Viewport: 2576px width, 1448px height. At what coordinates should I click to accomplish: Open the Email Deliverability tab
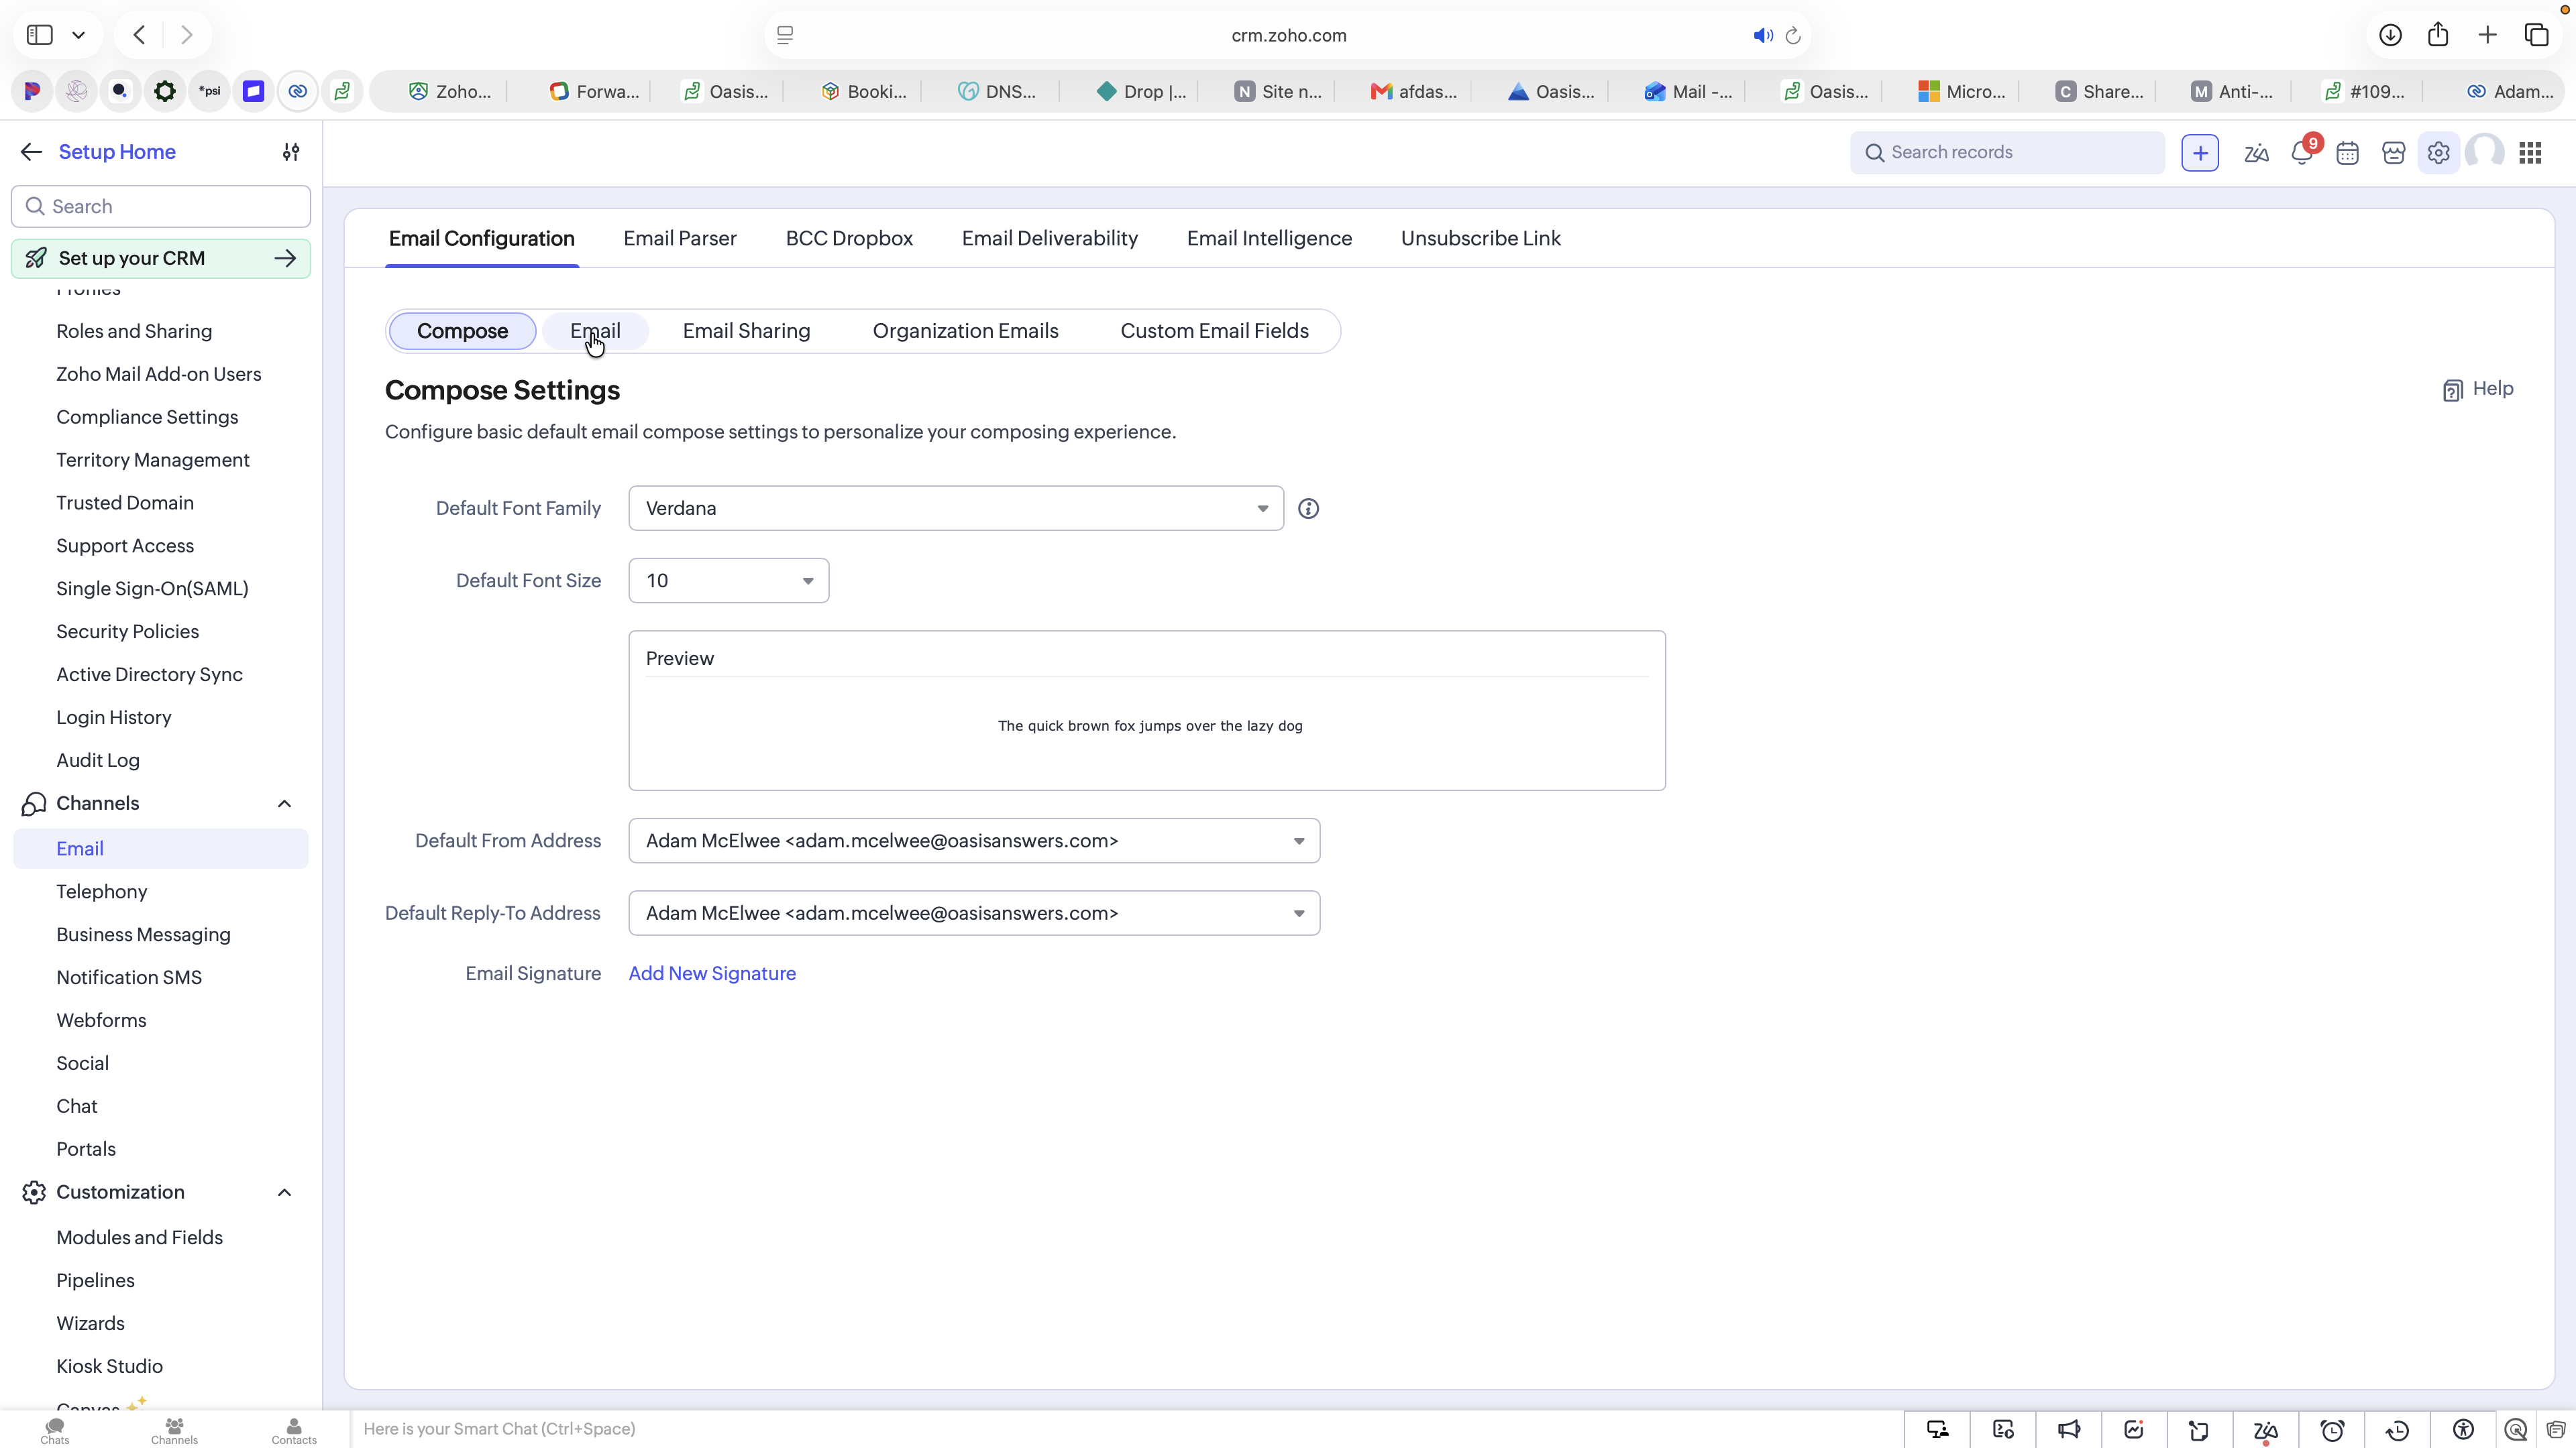pos(1050,238)
